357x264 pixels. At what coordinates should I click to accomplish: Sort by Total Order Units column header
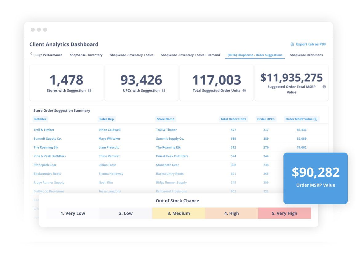(x=233, y=119)
